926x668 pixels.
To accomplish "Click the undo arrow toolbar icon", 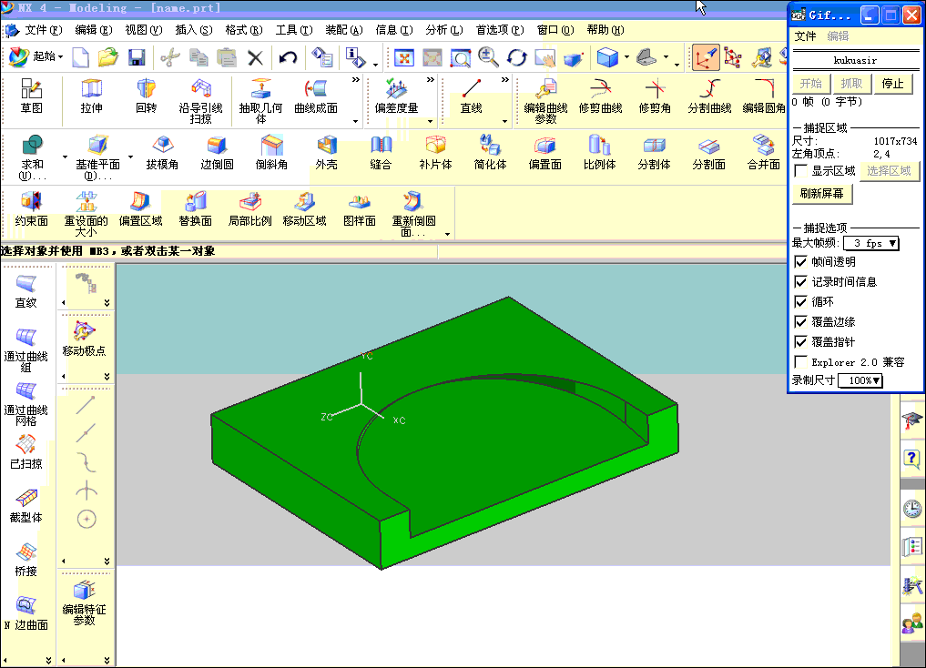I will point(288,57).
